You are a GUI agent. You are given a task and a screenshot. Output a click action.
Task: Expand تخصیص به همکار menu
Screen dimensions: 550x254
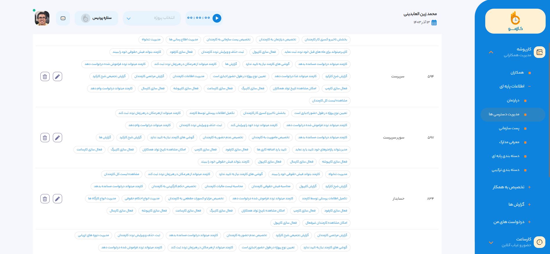511,187
